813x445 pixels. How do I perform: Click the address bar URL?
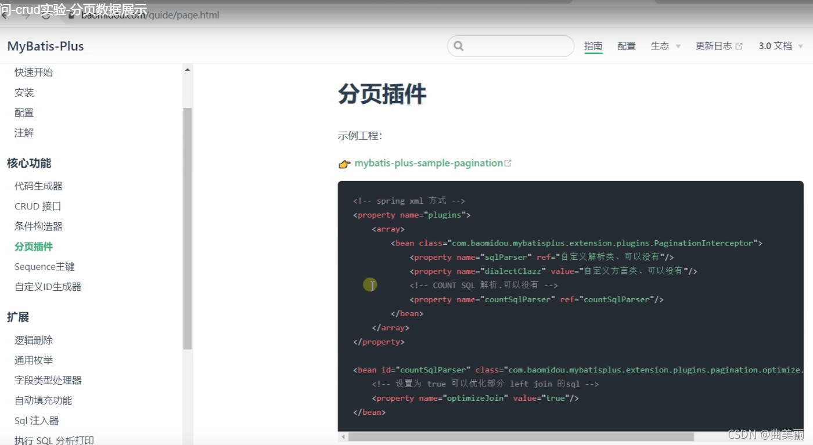tap(150, 15)
